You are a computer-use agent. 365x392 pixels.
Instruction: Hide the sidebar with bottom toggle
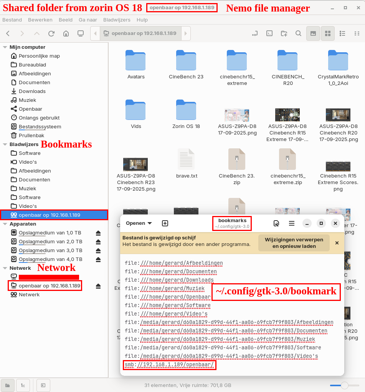(x=43, y=385)
